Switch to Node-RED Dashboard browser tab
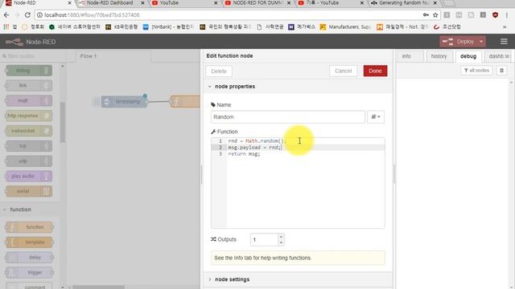 pos(110,3)
